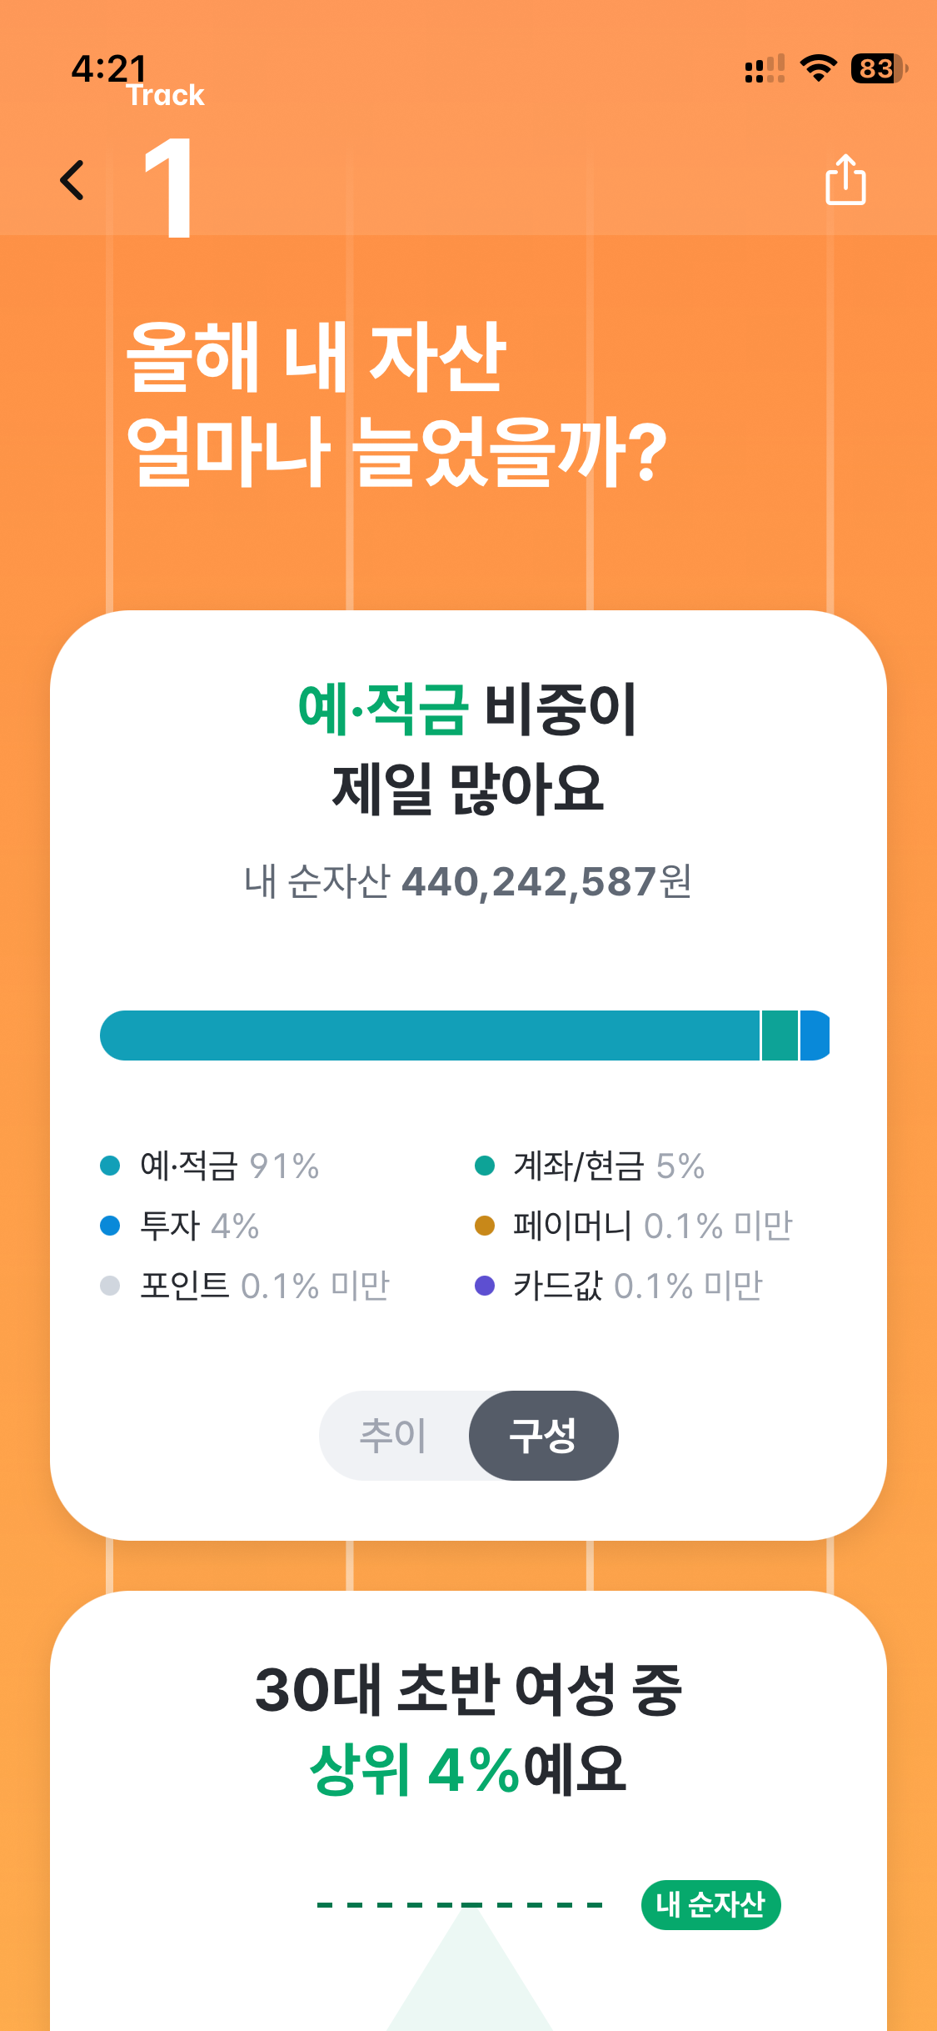Screen dimensions: 937x2031
Task: Tap the green 내 순자산 badge
Action: [710, 1905]
